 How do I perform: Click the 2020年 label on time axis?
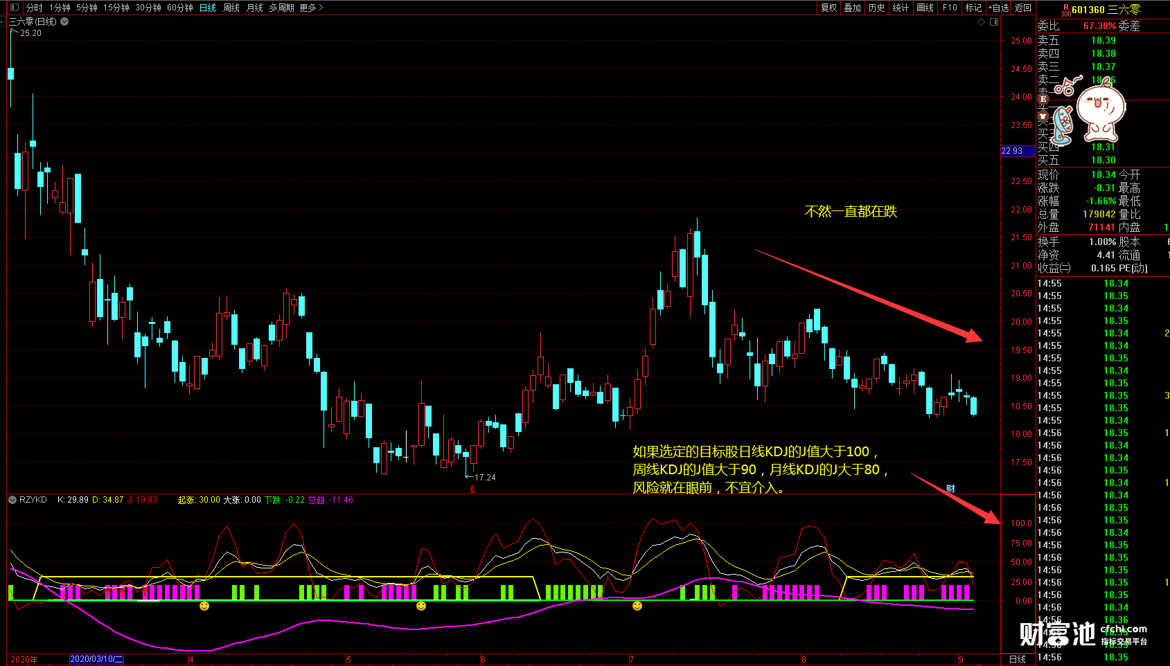(24, 660)
